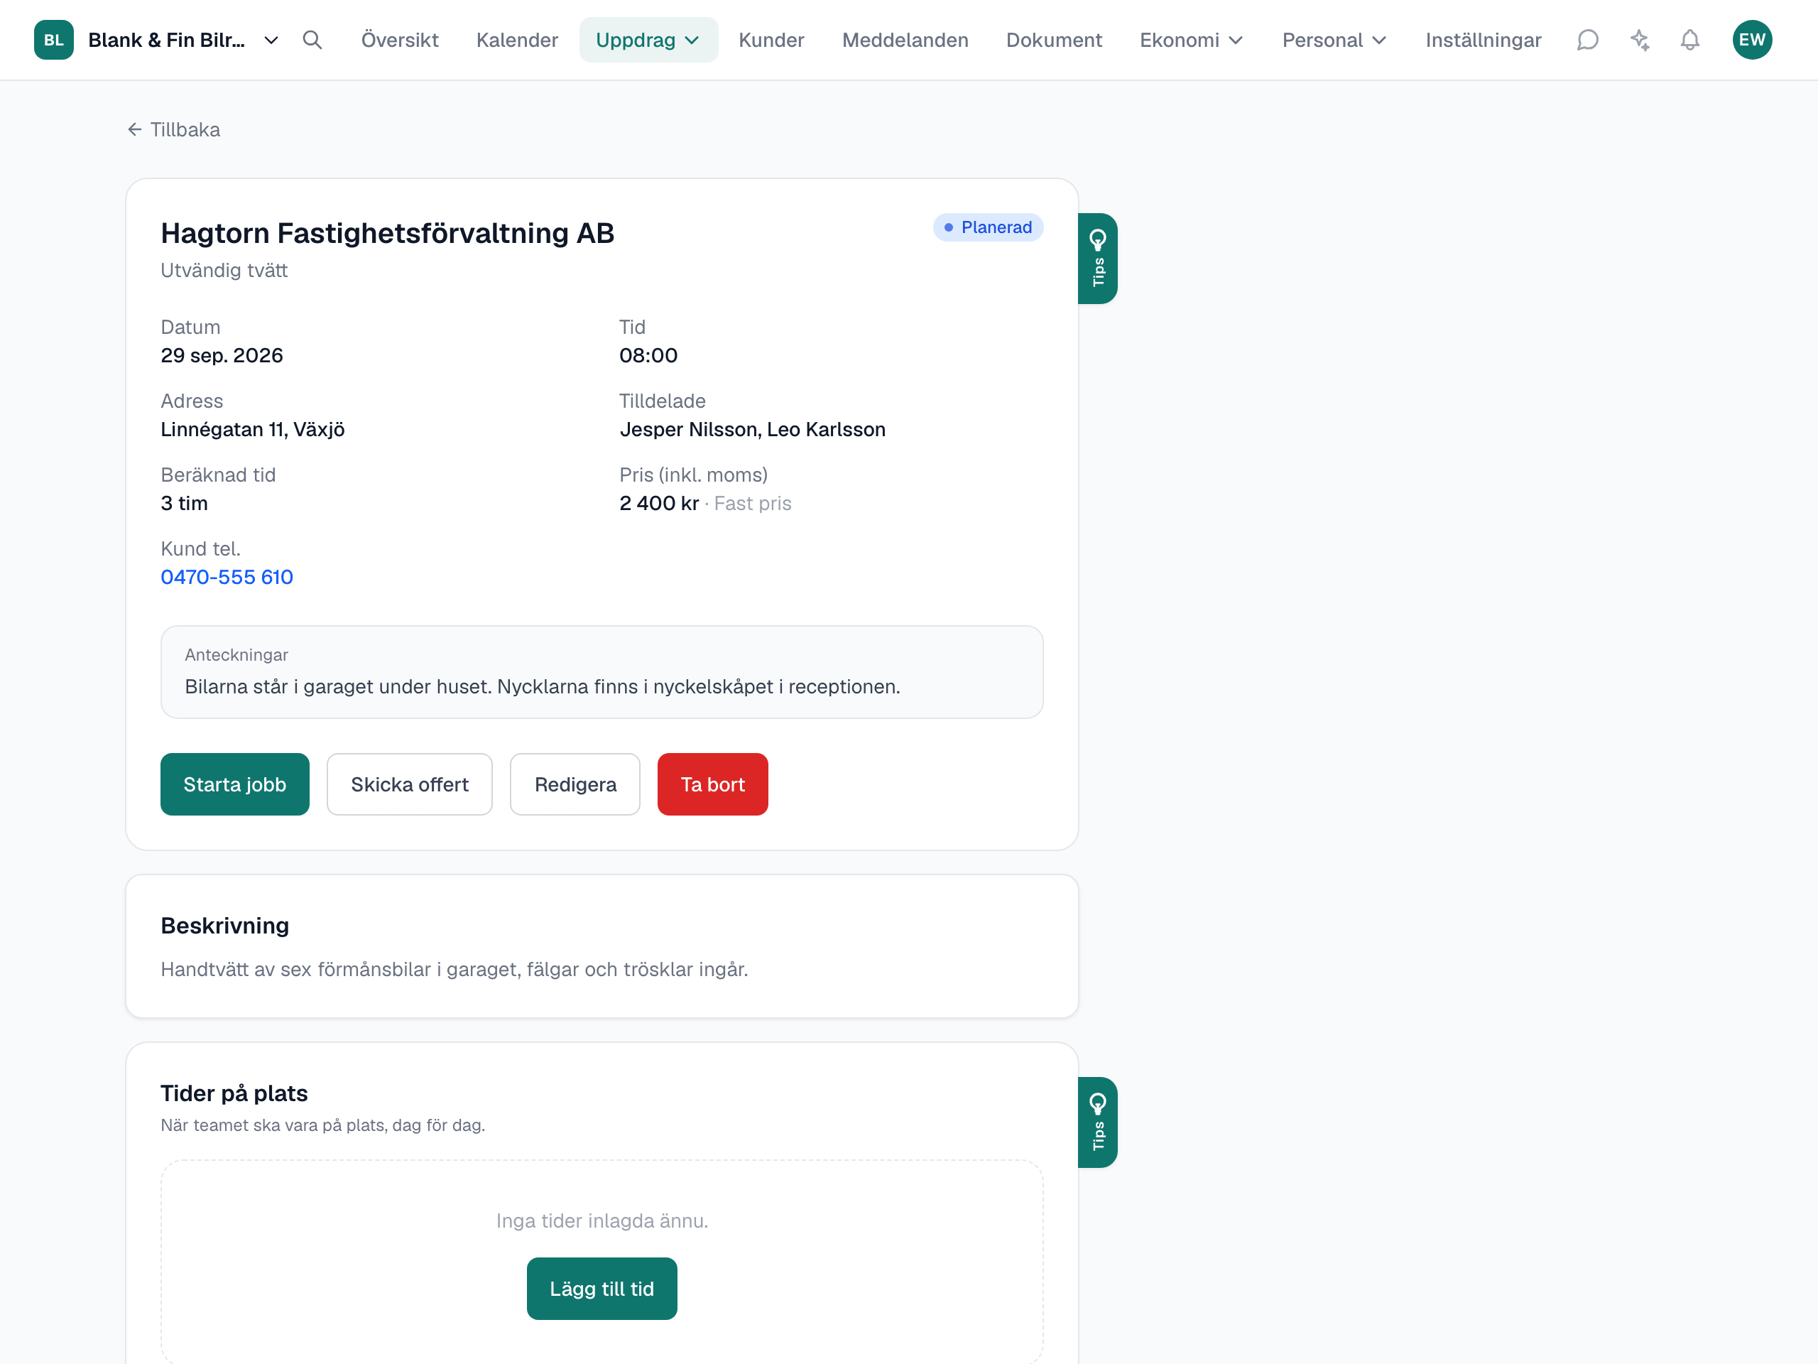Image resolution: width=1818 pixels, height=1364 pixels.
Task: Click the Planerad status badge
Action: tap(987, 227)
